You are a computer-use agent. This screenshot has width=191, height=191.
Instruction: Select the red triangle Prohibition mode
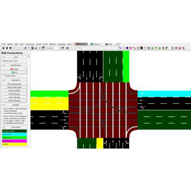point(145,48)
